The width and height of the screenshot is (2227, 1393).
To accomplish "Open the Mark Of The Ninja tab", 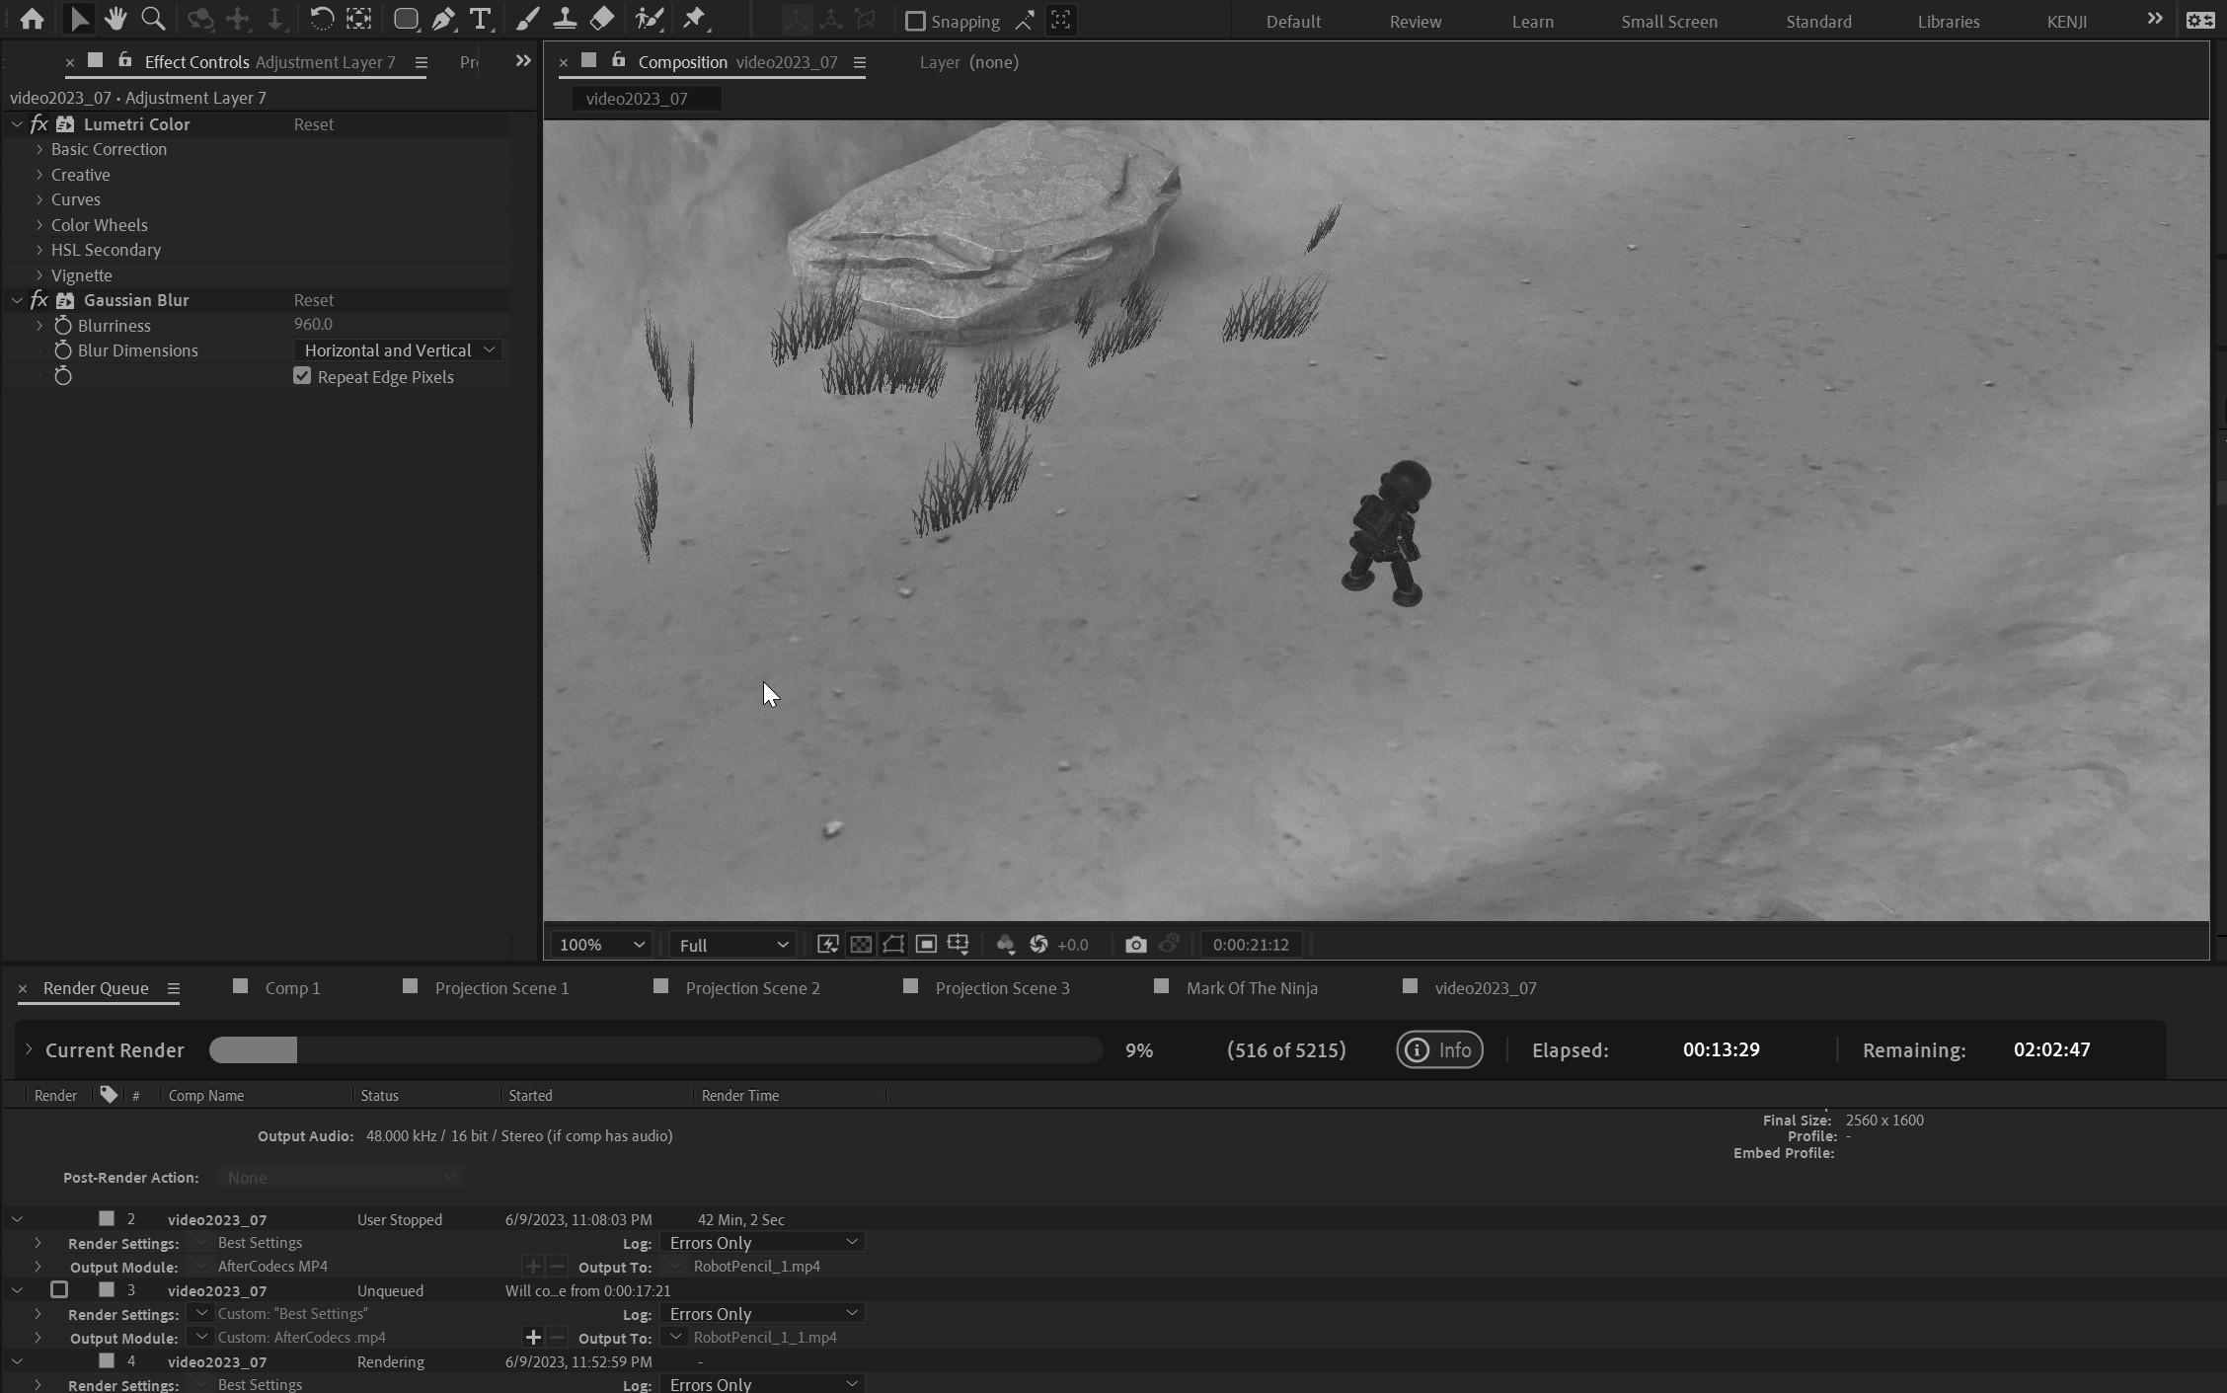I will click(1252, 988).
